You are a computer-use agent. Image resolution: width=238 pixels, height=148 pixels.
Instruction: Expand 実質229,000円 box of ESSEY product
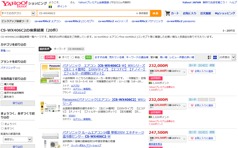click(167, 106)
